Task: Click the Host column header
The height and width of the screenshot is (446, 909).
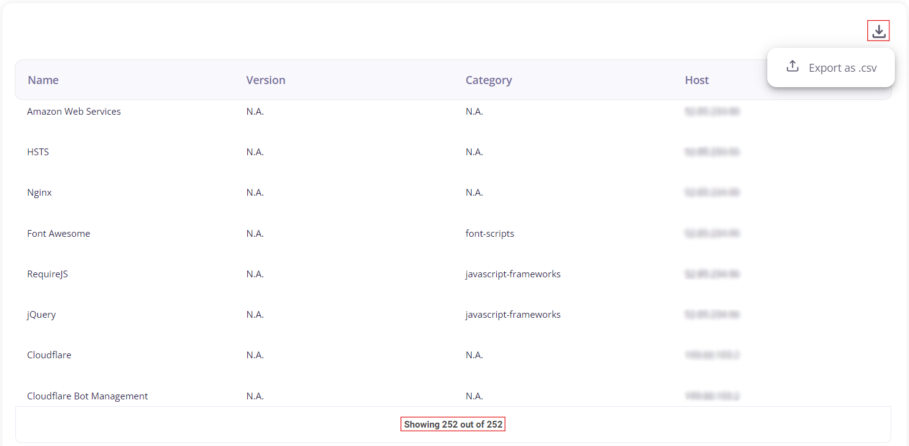Action: [697, 80]
